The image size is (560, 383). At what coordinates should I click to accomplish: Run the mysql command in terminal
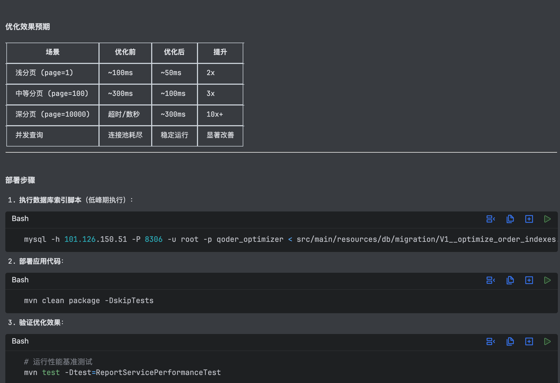[x=547, y=219]
